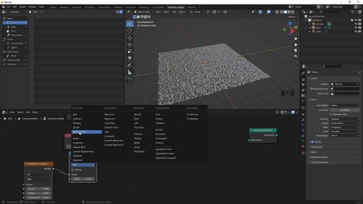
Task: Click the navigation gizmo blue Z axis
Action: [x=290, y=23]
